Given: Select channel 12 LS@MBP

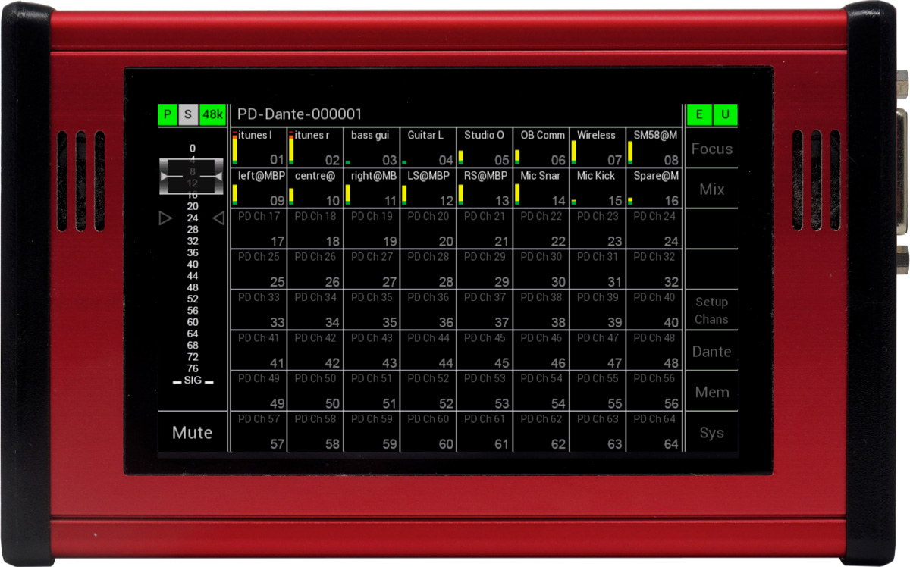Looking at the screenshot, I should 428,188.
